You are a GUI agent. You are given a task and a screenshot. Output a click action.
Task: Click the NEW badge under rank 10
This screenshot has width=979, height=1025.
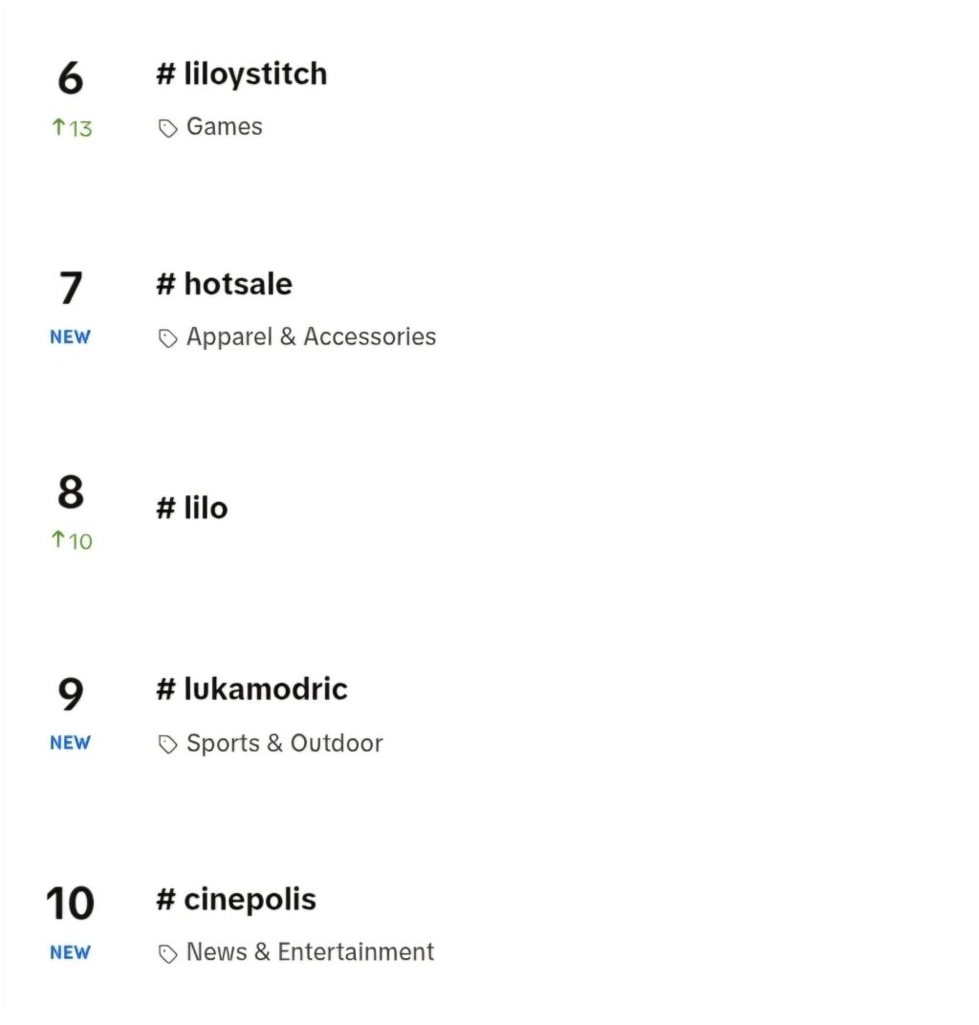pos(70,952)
